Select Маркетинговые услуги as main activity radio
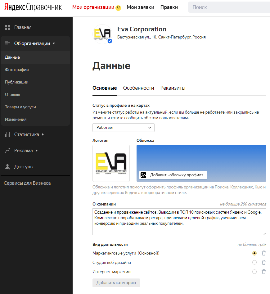 [x=254, y=253]
